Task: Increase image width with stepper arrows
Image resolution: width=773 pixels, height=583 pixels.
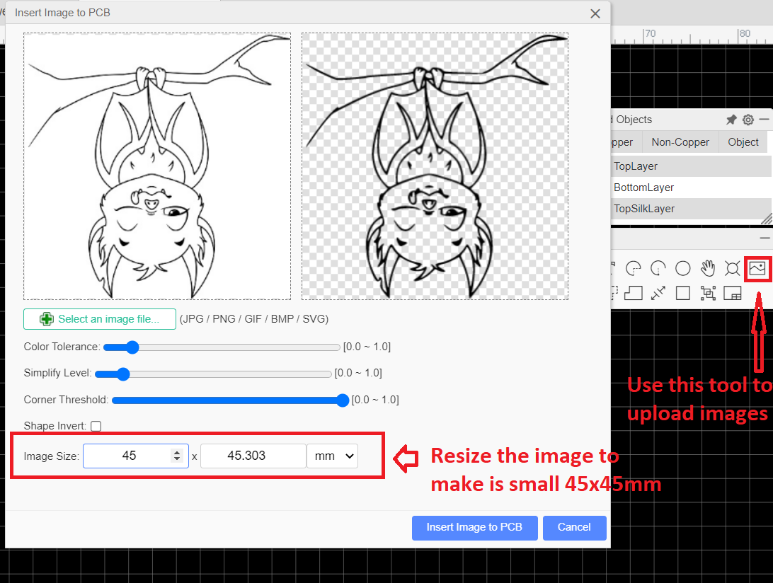Action: click(x=177, y=452)
